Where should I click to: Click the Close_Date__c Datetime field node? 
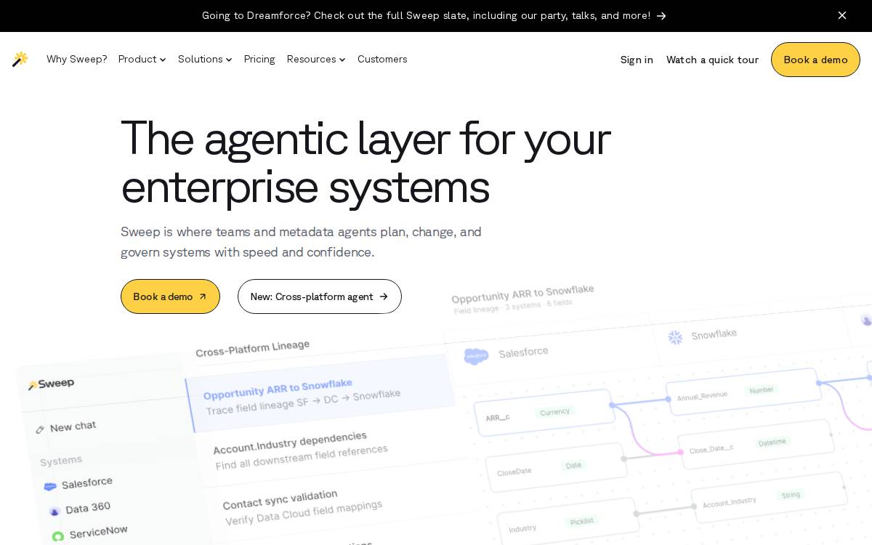point(756,445)
